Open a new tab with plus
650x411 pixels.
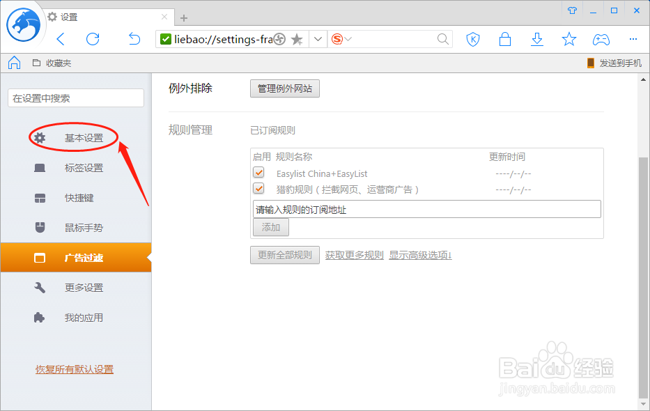(184, 18)
